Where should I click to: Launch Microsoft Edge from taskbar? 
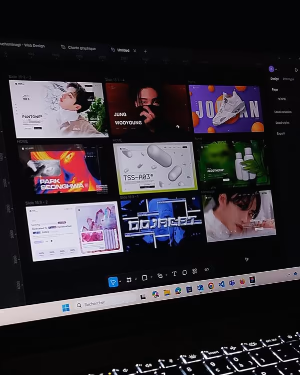coord(178,291)
